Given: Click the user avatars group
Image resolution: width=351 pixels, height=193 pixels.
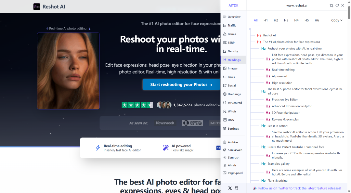Looking at the screenshot, I should pos(164,105).
